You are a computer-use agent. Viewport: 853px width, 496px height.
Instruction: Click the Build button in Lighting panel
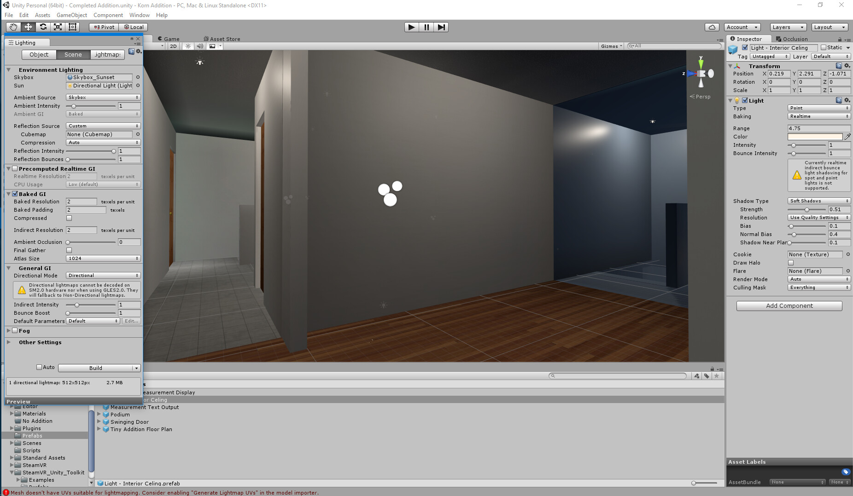coord(95,368)
